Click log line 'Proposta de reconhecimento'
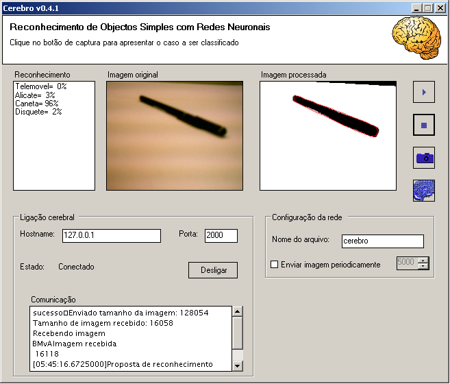 click(160, 364)
